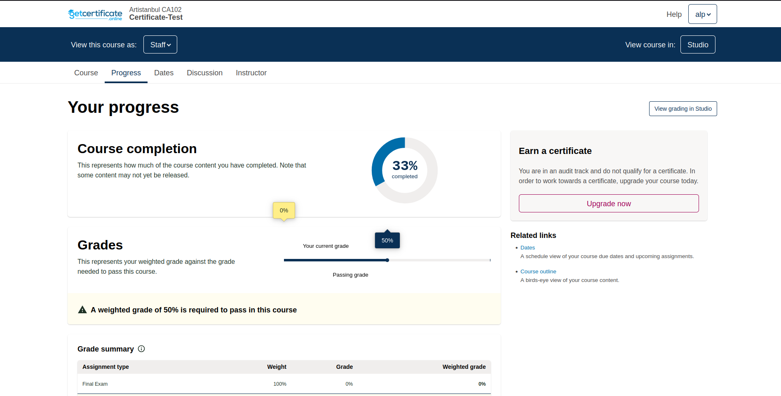Click the 50% passing grade marker
781x396 pixels.
click(x=387, y=240)
